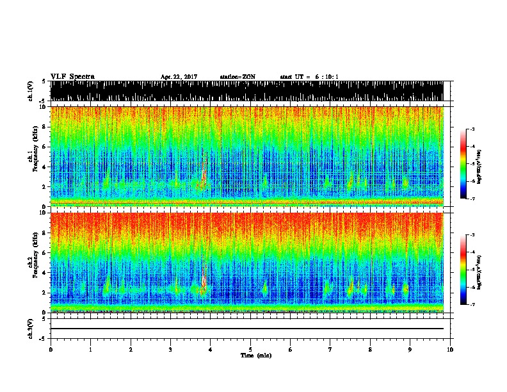Click the "-7" label on ch.1 color bar
The width and height of the screenshot is (507, 392).
(472, 199)
